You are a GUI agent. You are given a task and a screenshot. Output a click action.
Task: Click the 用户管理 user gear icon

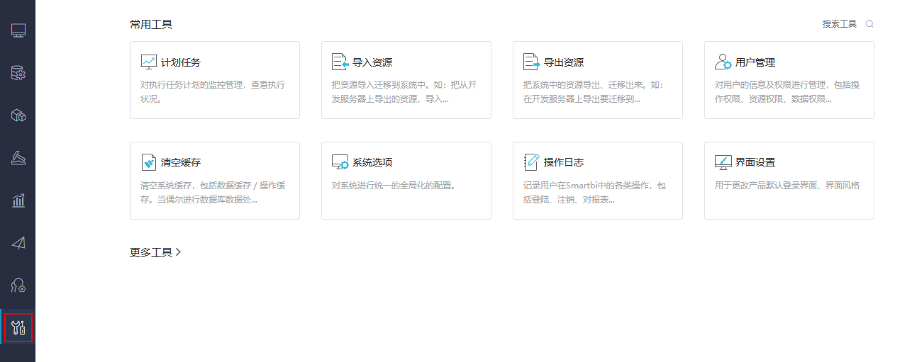pos(723,62)
